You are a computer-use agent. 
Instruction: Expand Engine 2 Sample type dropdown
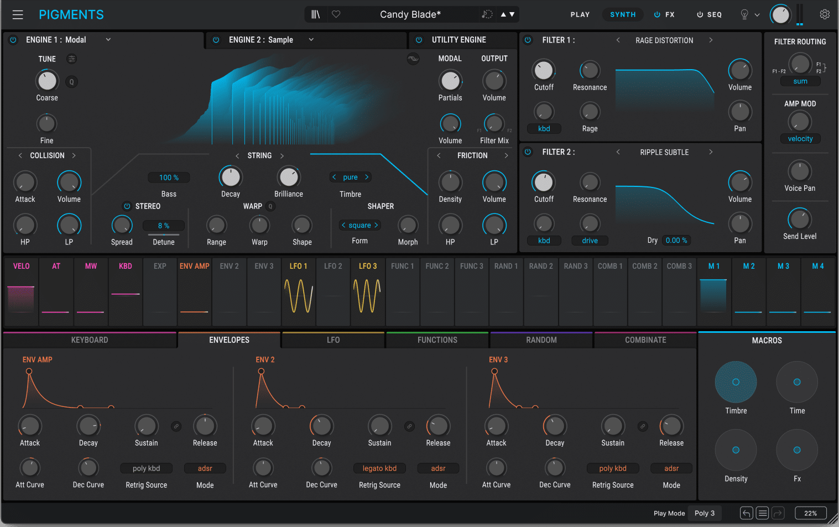coord(311,40)
